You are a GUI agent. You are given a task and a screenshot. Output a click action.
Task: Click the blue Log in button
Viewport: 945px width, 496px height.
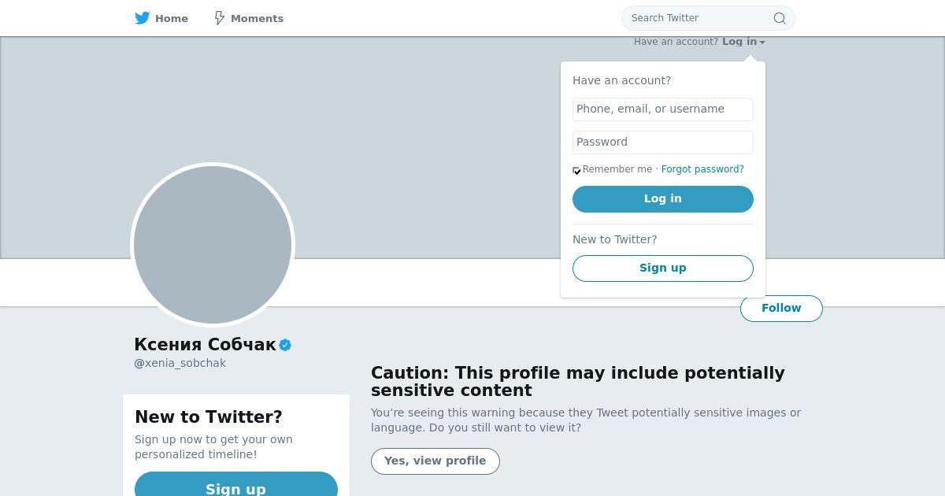(663, 199)
